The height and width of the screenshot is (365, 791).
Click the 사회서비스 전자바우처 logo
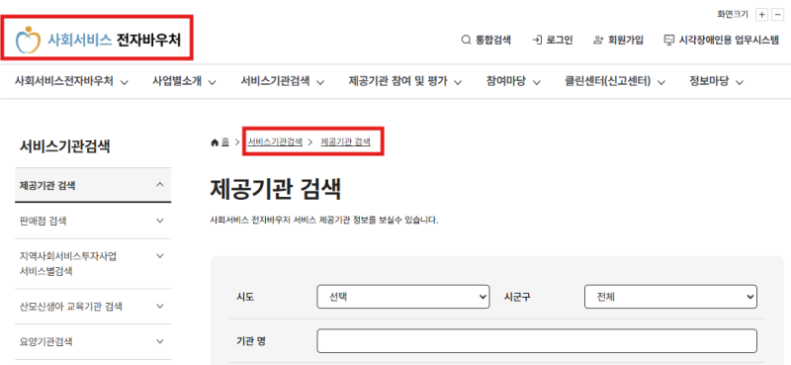[x=98, y=40]
